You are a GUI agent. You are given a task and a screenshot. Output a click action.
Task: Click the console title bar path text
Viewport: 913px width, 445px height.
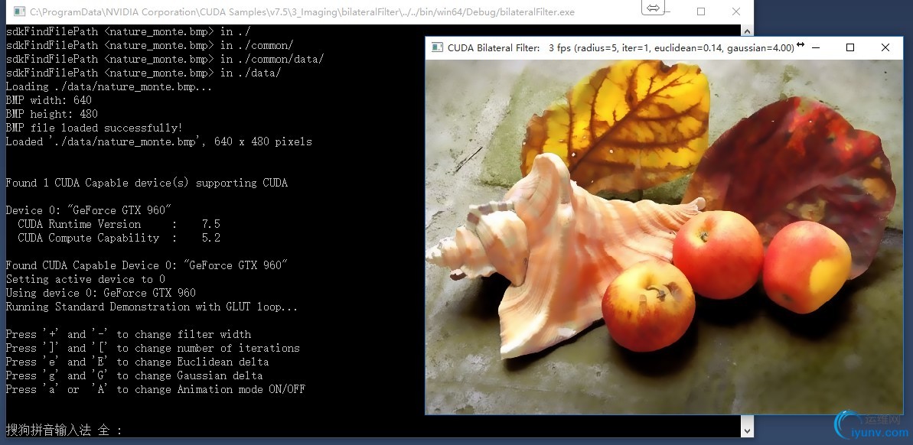tap(302, 11)
